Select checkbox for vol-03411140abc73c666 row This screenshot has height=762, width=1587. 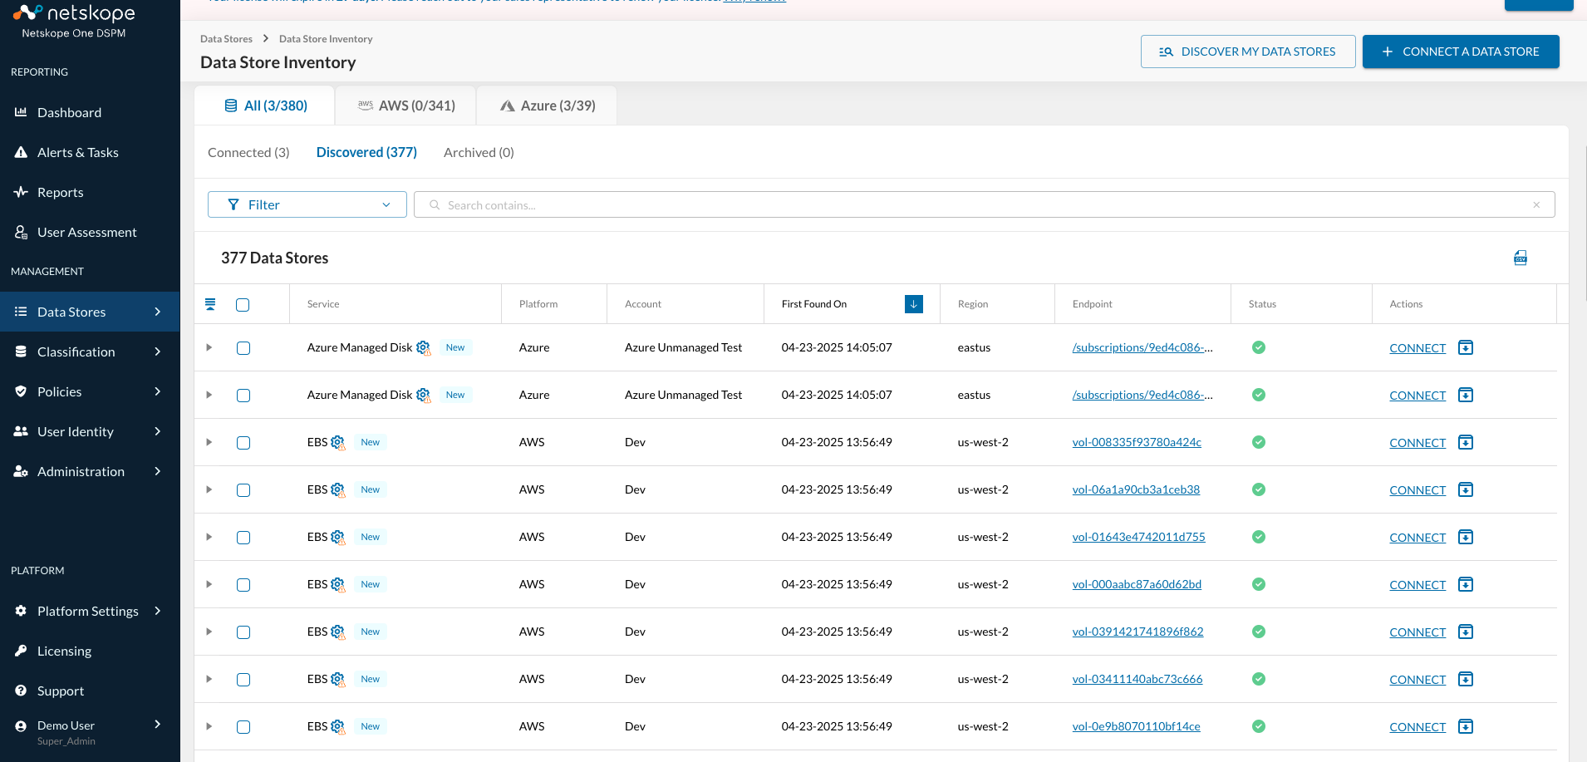[243, 680]
